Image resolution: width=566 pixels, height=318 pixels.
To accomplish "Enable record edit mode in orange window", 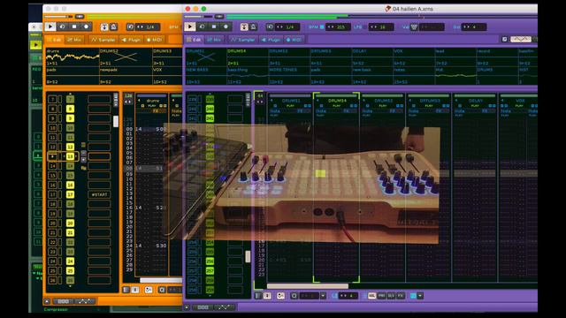I will (x=86, y=26).
